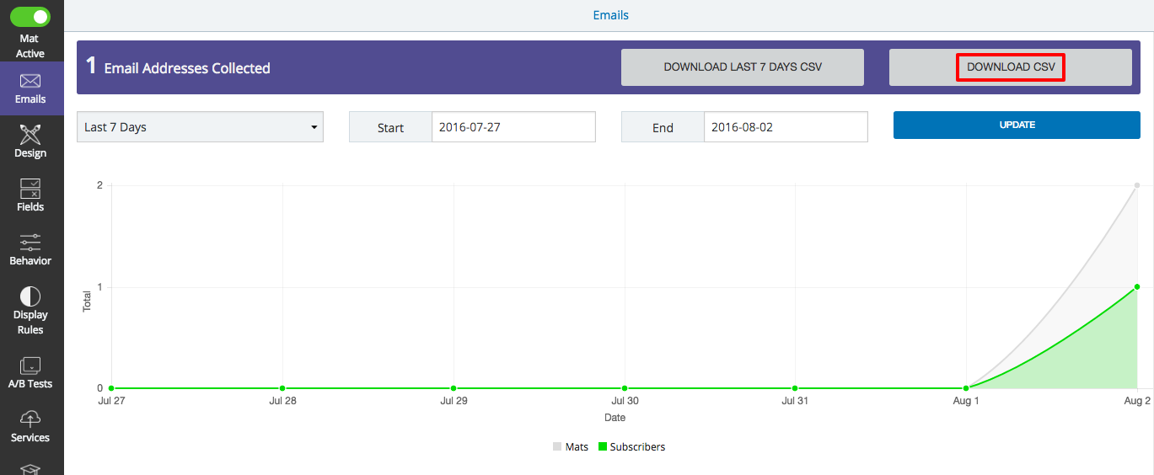
Task: Toggle the Mats series in chart legend
Action: [x=571, y=447]
